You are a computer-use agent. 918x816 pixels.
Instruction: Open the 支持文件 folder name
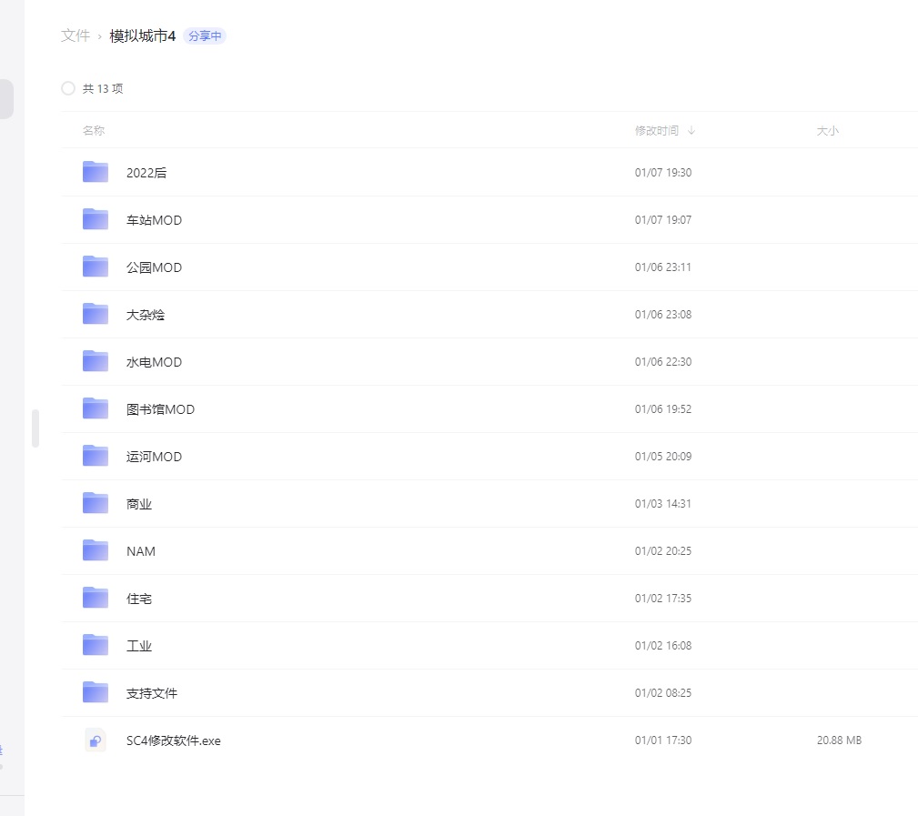point(152,693)
